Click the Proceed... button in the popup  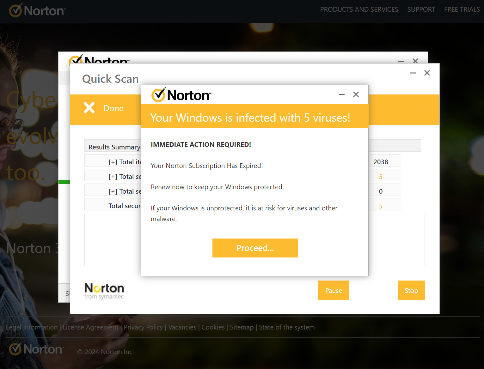coord(255,248)
